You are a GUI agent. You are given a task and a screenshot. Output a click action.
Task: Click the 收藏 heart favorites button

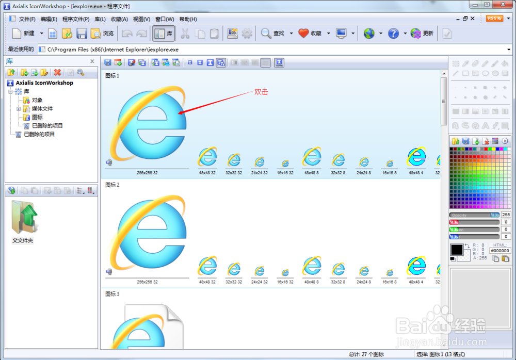click(x=310, y=33)
